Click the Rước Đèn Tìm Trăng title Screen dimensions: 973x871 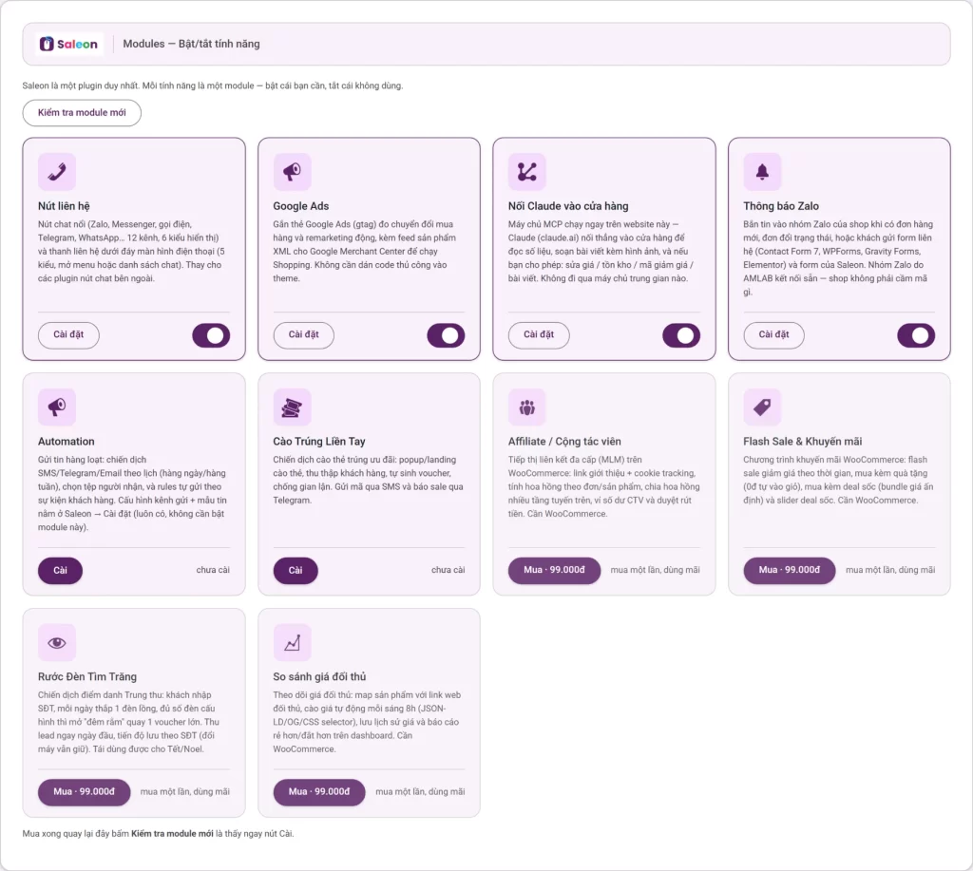coord(87,677)
